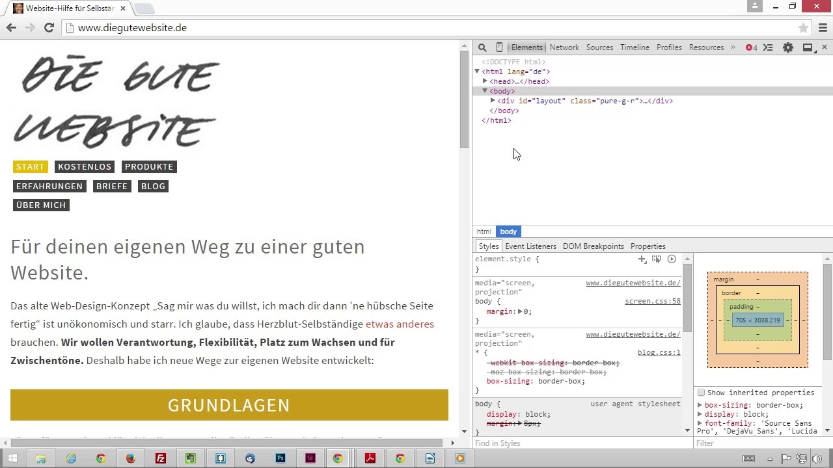
Task: Open the Properties pane tab
Action: (648, 246)
